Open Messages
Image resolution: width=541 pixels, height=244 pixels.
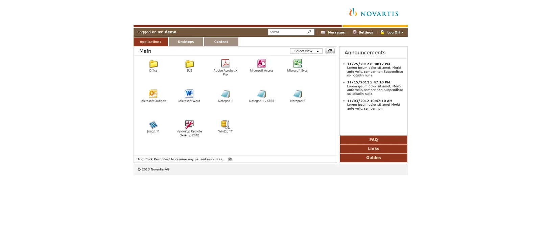(333, 32)
